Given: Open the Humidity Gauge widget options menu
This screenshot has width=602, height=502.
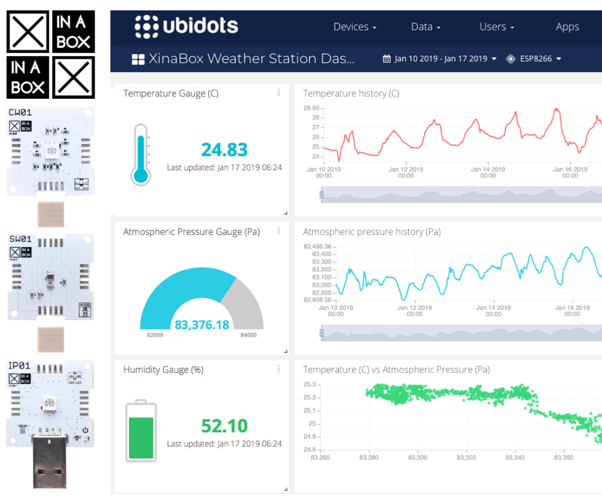Looking at the screenshot, I should 278,369.
